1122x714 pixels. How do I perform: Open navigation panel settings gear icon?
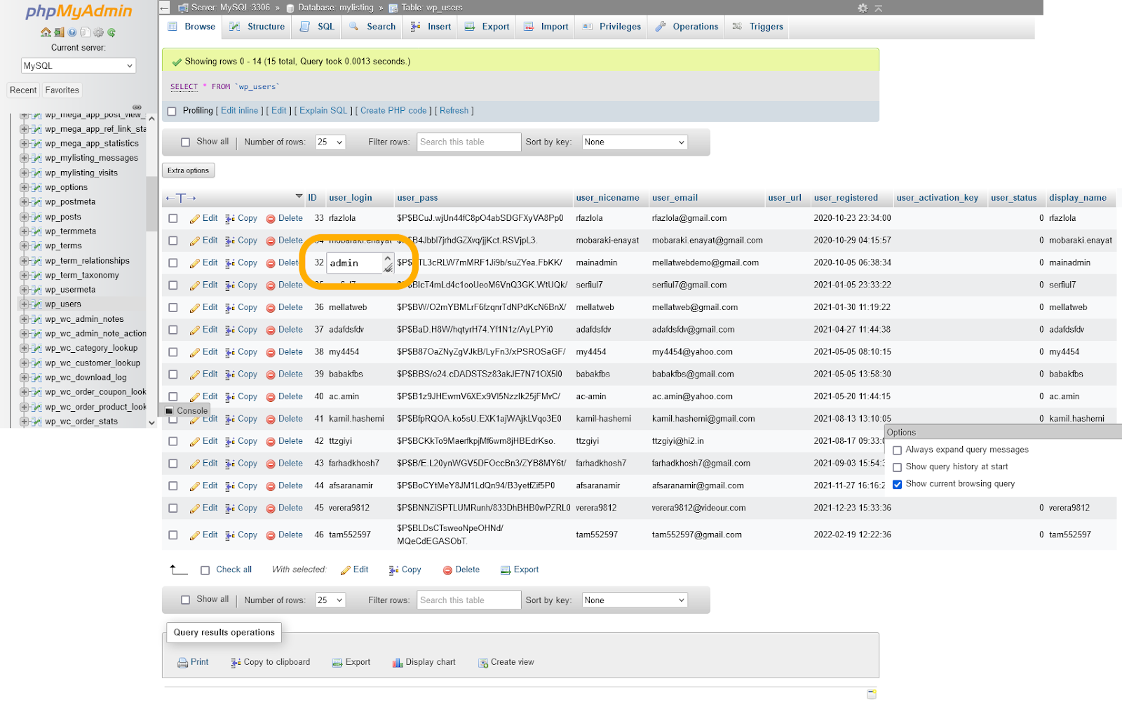98,32
